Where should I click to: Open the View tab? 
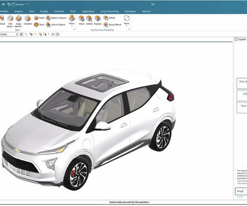[x=32, y=11]
